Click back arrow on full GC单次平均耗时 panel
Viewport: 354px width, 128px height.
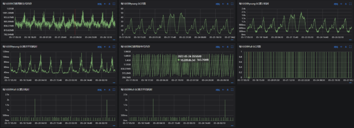[223, 90]
